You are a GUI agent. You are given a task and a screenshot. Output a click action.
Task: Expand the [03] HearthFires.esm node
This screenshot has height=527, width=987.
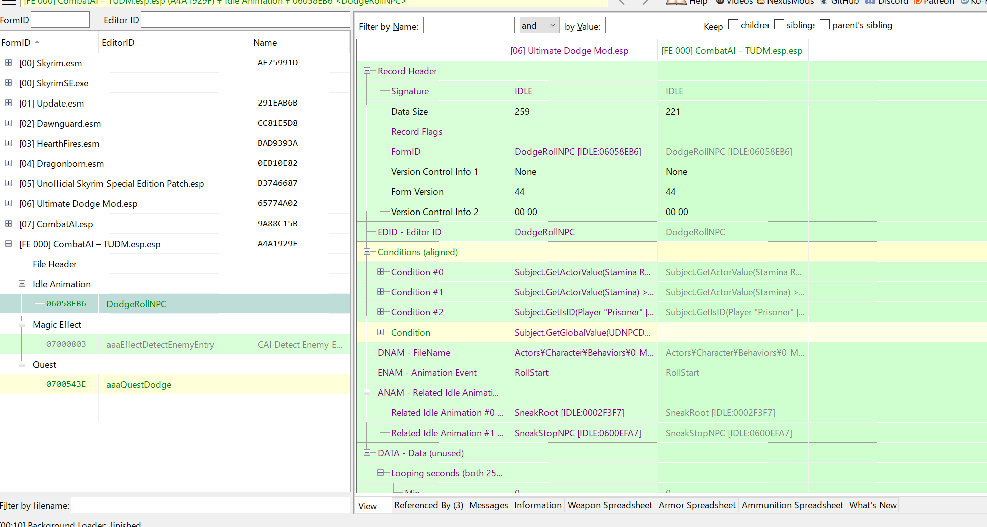coord(8,143)
